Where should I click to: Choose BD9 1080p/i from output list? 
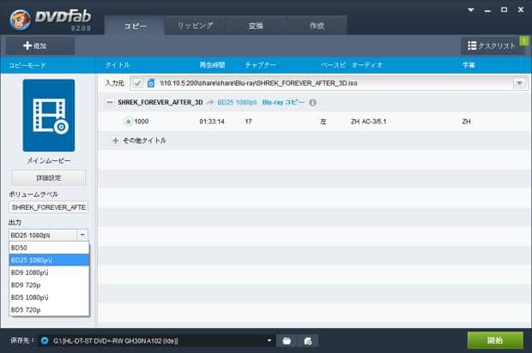49,272
